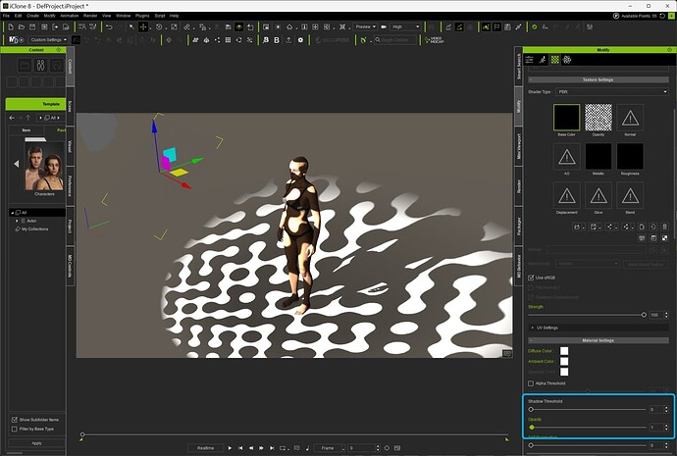The height and width of the screenshot is (456, 677).
Task: Click the Realtime button in playback bar
Action: [205, 448]
